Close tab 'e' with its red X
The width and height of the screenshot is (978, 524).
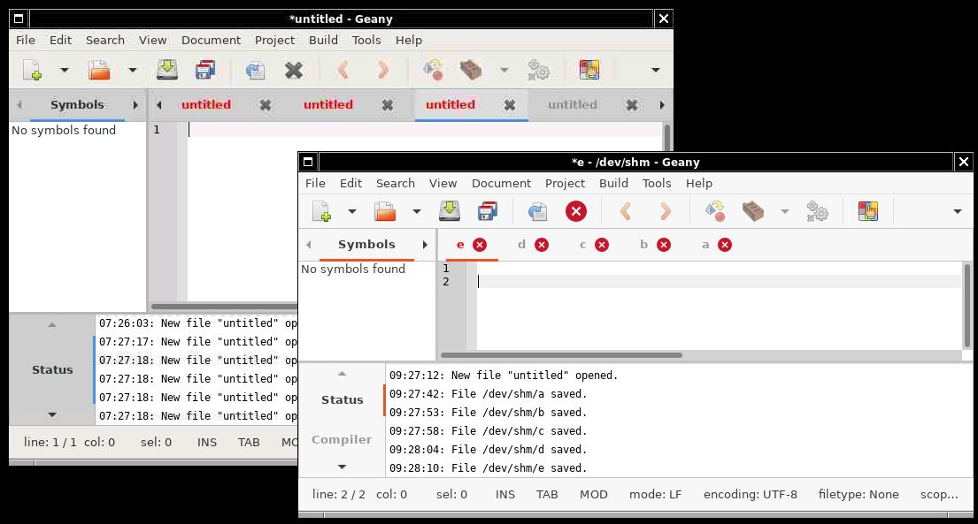click(x=480, y=245)
